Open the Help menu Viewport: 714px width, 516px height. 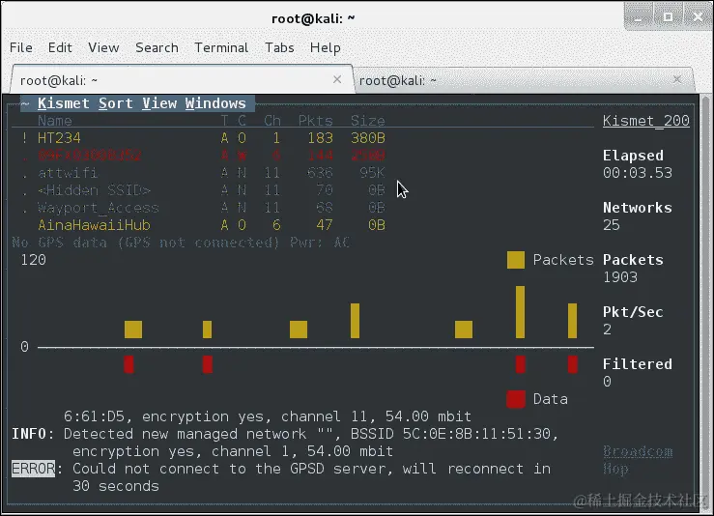tap(326, 47)
